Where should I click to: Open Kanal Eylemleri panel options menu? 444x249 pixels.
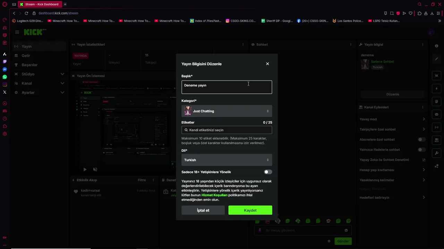click(422, 107)
